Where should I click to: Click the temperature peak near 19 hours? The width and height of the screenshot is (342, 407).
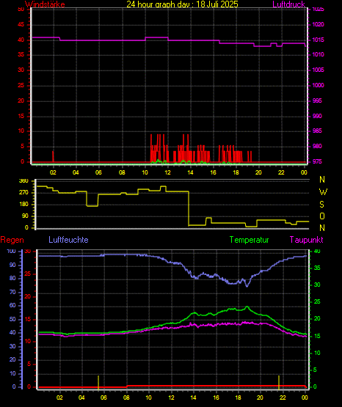click(x=247, y=307)
